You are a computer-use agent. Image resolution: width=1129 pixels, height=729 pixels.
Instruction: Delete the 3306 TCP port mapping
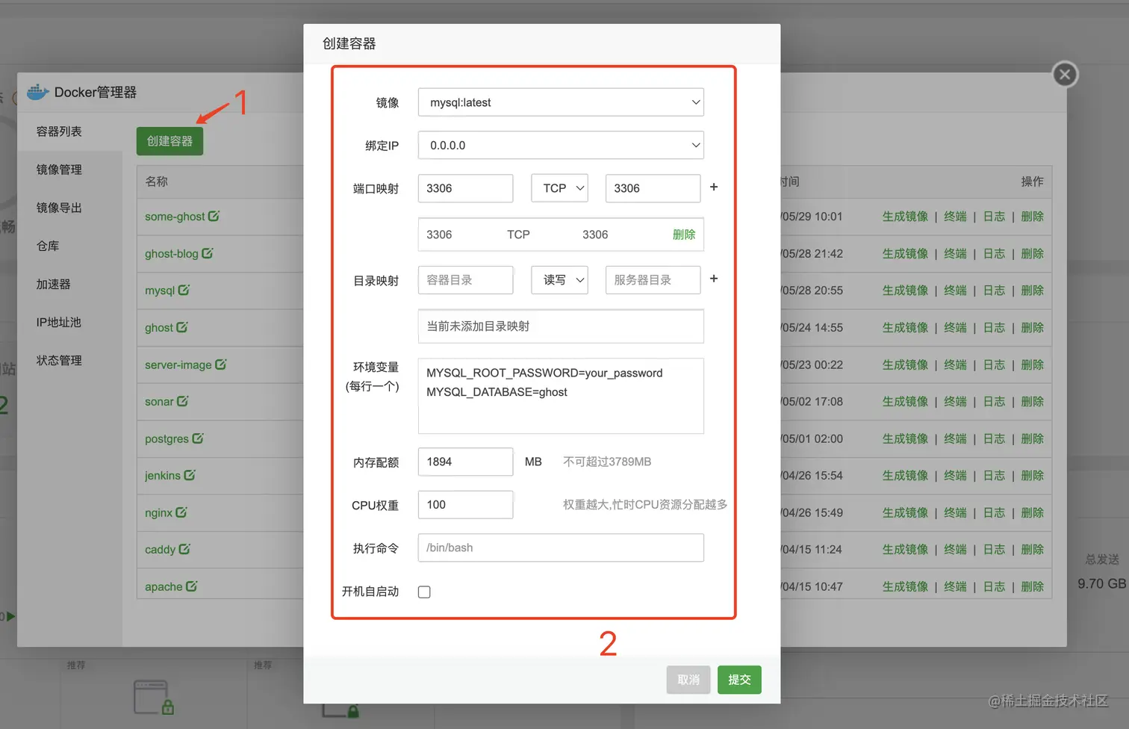[684, 235]
